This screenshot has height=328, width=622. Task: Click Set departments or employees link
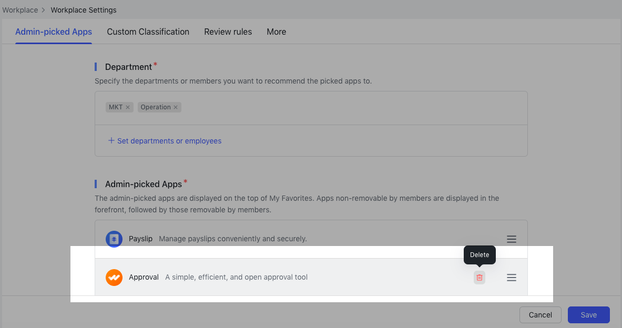pyautogui.click(x=169, y=140)
